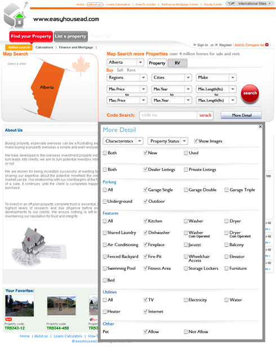The width and height of the screenshot is (276, 352).
Task: Open the Property Status dropdown
Action: click(x=167, y=141)
